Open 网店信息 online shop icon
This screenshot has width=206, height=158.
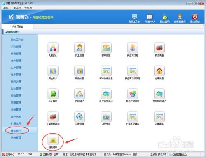(x=80, y=117)
